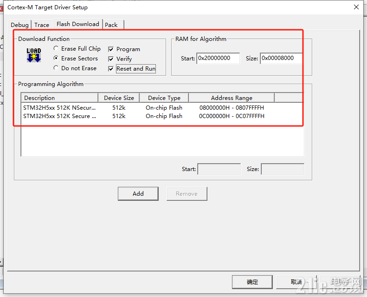Switch to the Debug tab
Screen dimensions: 367x297
pyautogui.click(x=19, y=25)
